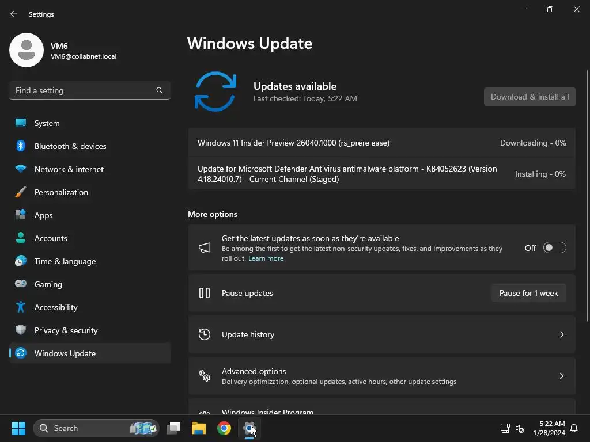The height and width of the screenshot is (442, 590).
Task: Click the Settings window vertical scrollbar
Action: pyautogui.click(x=588, y=196)
